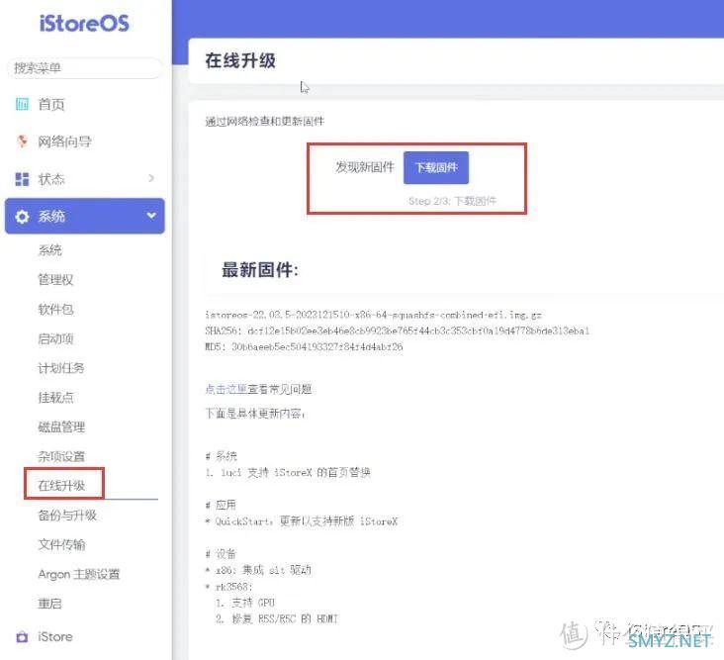Click the 在线升级 page heading
Viewport: 724px width, 660px height.
coord(240,60)
